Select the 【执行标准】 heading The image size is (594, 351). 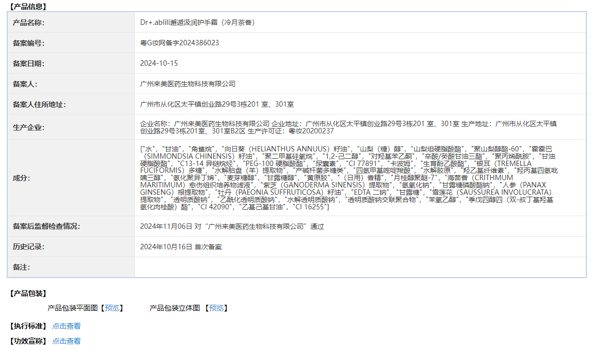pyautogui.click(x=28, y=326)
